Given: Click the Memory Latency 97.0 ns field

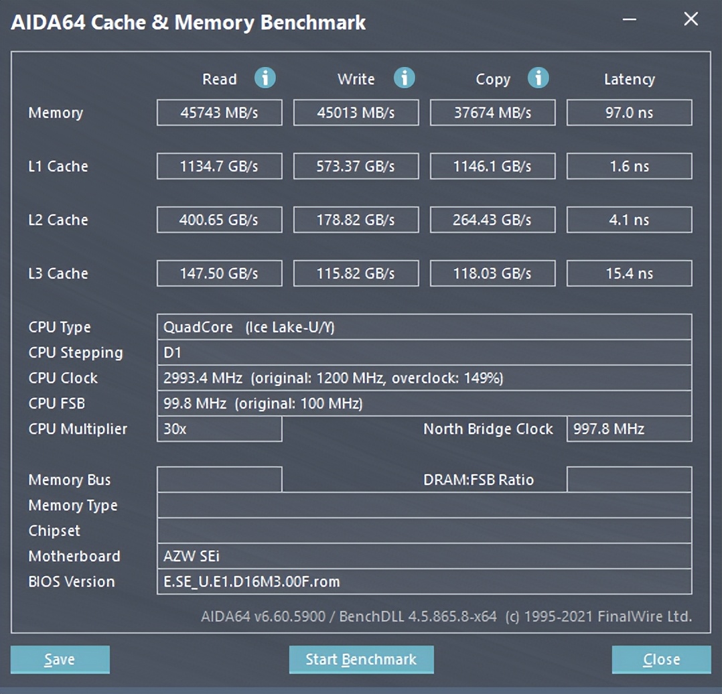Looking at the screenshot, I should [x=629, y=113].
